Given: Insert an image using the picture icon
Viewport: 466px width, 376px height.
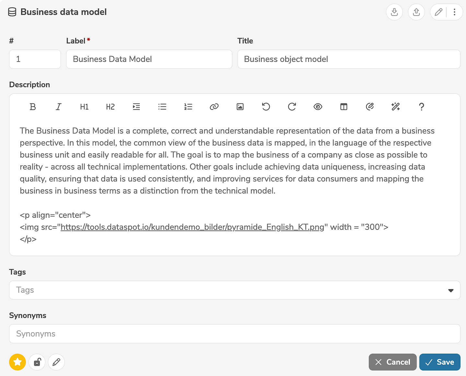Looking at the screenshot, I should click(x=240, y=107).
